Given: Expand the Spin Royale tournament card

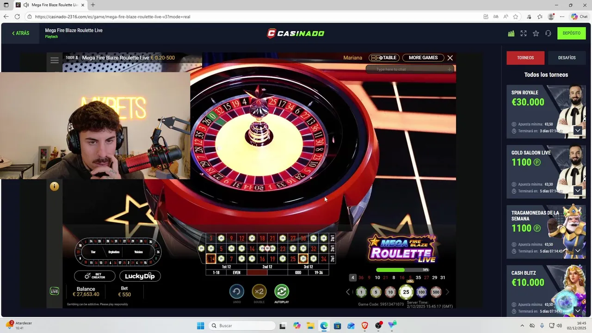Looking at the screenshot, I should click(x=578, y=130).
